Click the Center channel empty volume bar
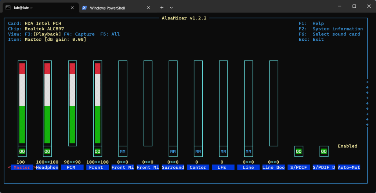This screenshot has width=376, height=193. (198, 103)
